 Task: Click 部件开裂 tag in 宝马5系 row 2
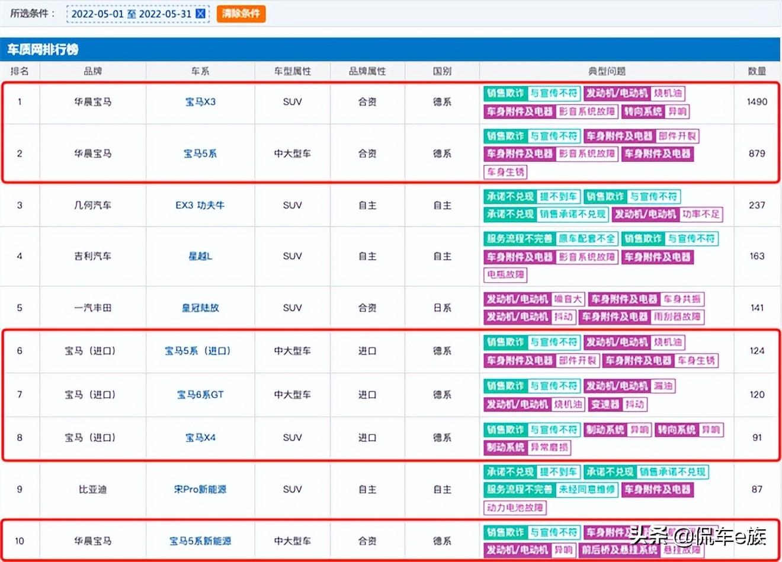pos(678,136)
